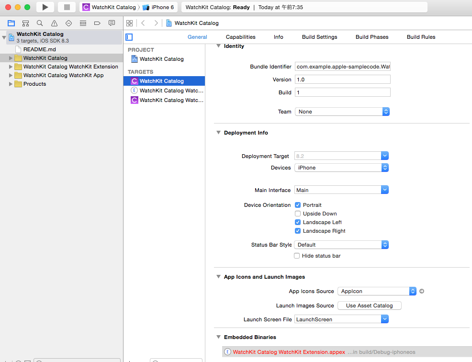Expand the WatchKit Catalog folder group

11,58
